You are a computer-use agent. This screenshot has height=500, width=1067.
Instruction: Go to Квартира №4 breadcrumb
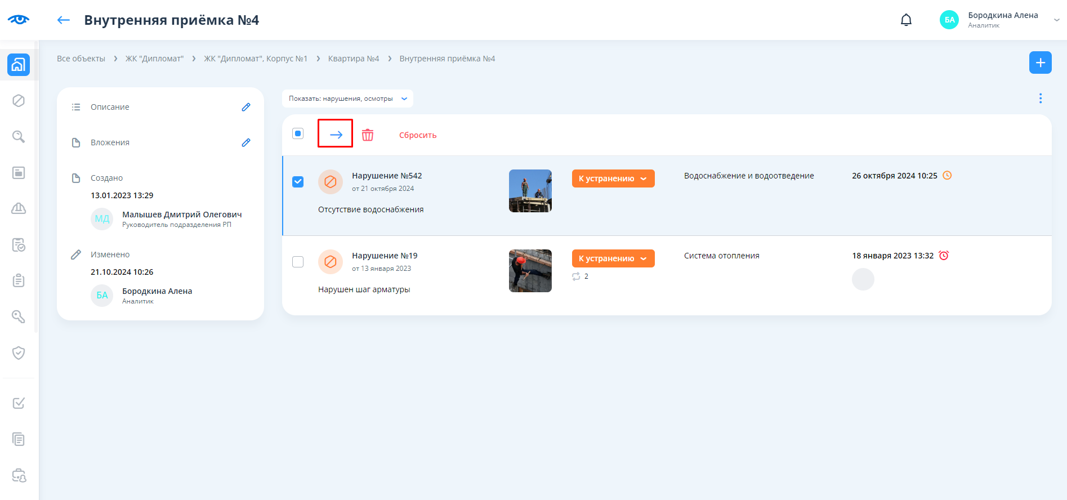(354, 59)
